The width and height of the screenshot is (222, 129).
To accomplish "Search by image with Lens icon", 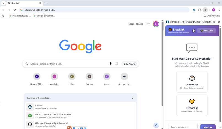I will [117, 64].
